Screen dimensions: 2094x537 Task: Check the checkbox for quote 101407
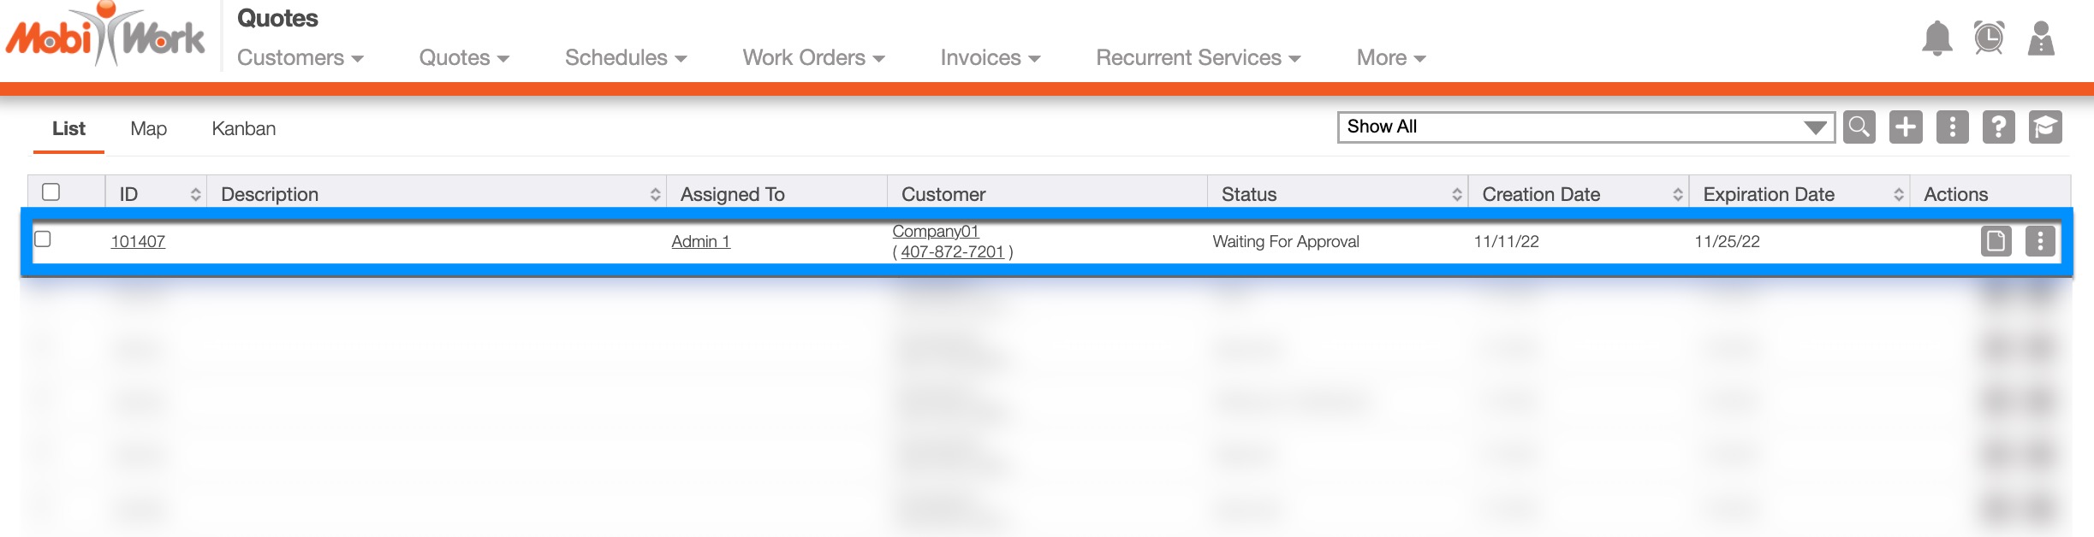pos(43,239)
